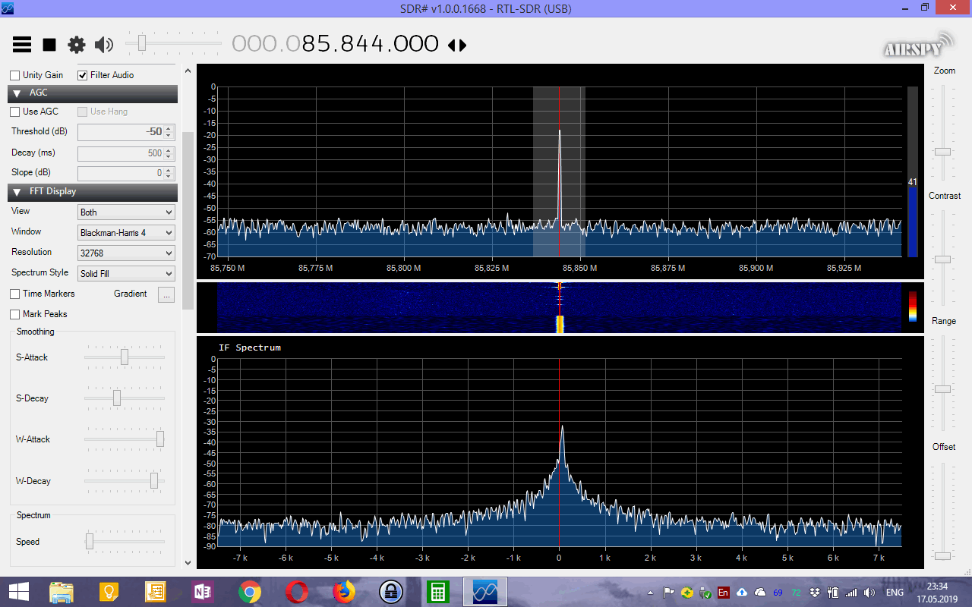Image resolution: width=972 pixels, height=607 pixels.
Task: Adjust the top audio volume slider
Action: click(141, 42)
